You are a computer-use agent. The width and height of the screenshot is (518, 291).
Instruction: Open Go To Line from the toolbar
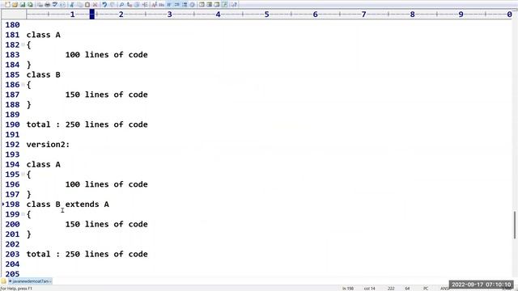point(145,5)
